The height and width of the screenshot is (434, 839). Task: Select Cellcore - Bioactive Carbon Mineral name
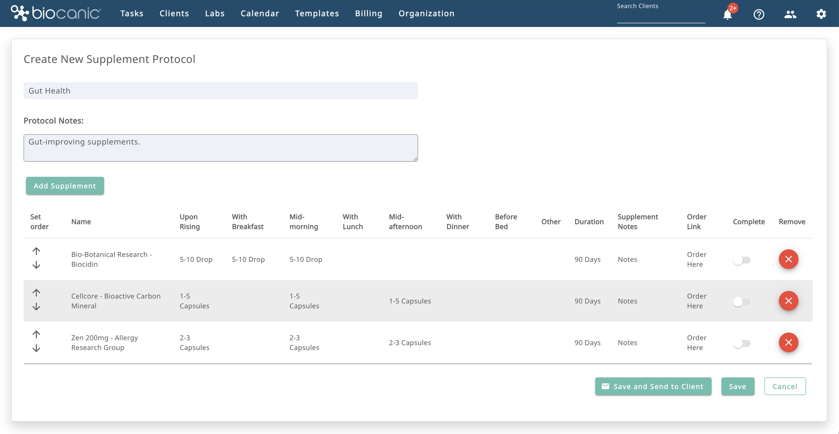tap(116, 301)
